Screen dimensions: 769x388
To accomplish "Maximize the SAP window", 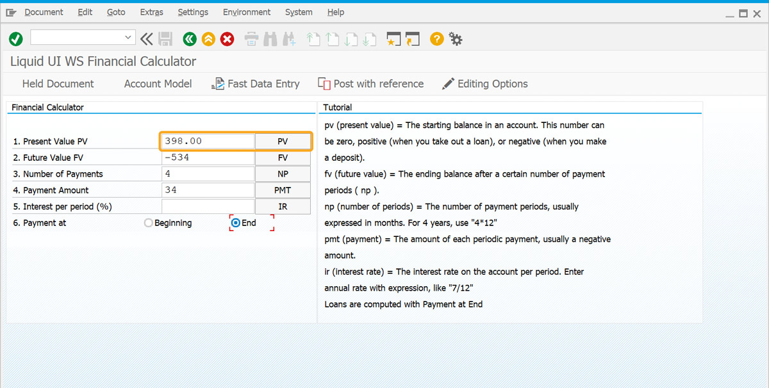I will pyautogui.click(x=743, y=13).
